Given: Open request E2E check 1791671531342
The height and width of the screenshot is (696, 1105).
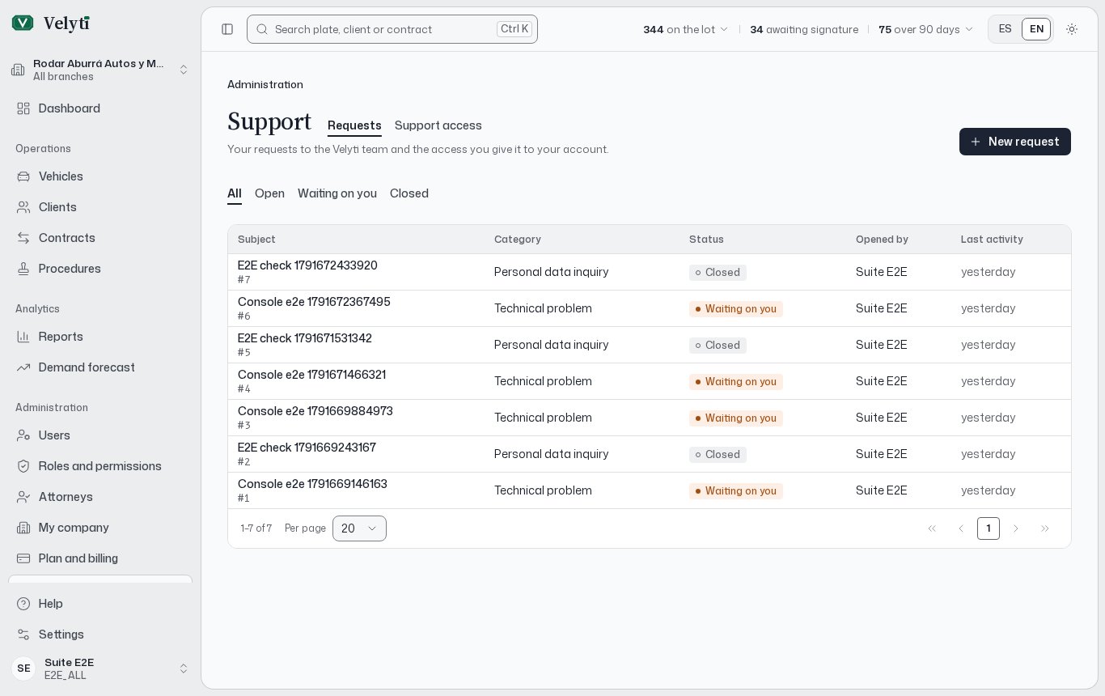Looking at the screenshot, I should point(305,338).
